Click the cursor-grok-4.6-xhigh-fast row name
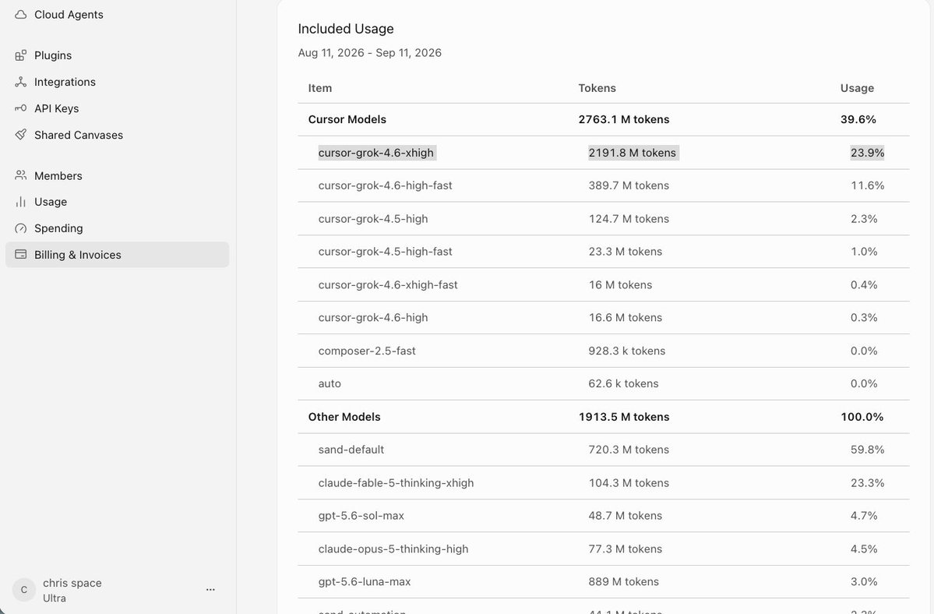This screenshot has height=614, width=934. (x=388, y=284)
